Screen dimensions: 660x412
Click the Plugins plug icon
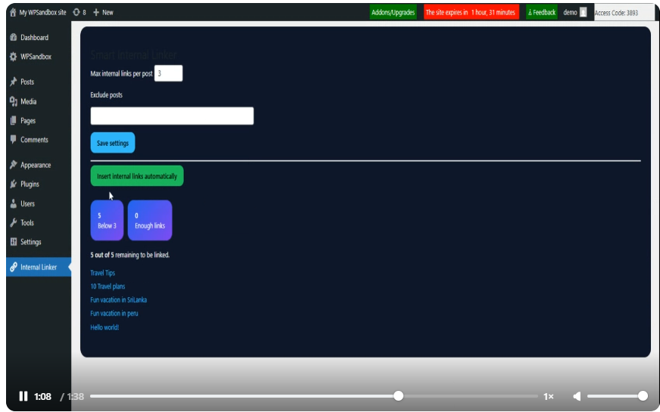pos(14,184)
